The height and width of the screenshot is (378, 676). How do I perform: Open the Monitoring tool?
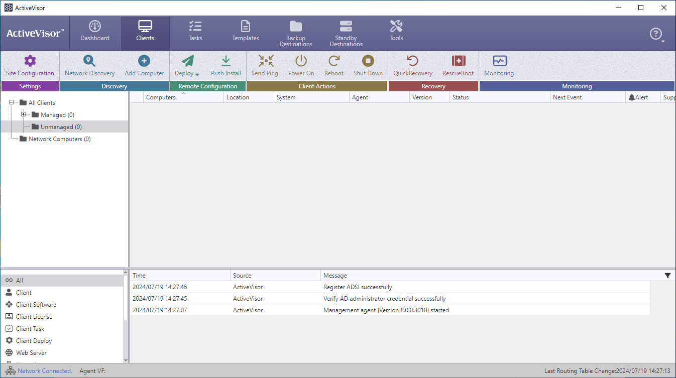coord(499,66)
